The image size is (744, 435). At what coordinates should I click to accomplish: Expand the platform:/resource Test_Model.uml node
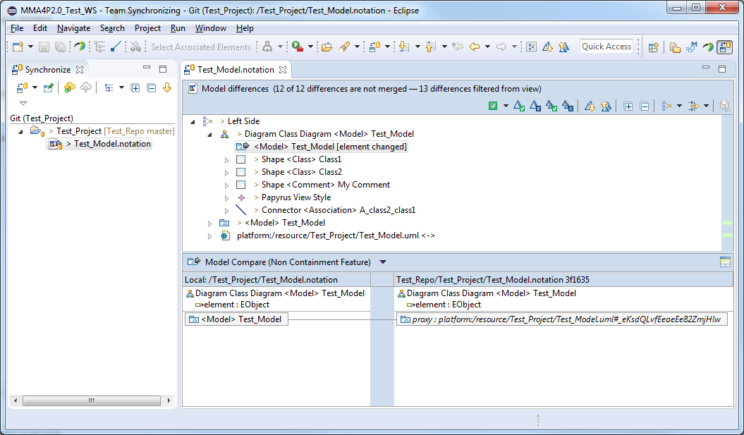209,235
